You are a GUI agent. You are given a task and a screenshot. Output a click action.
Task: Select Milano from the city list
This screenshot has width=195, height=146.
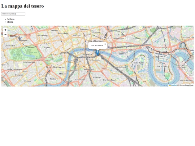[x=11, y=19]
